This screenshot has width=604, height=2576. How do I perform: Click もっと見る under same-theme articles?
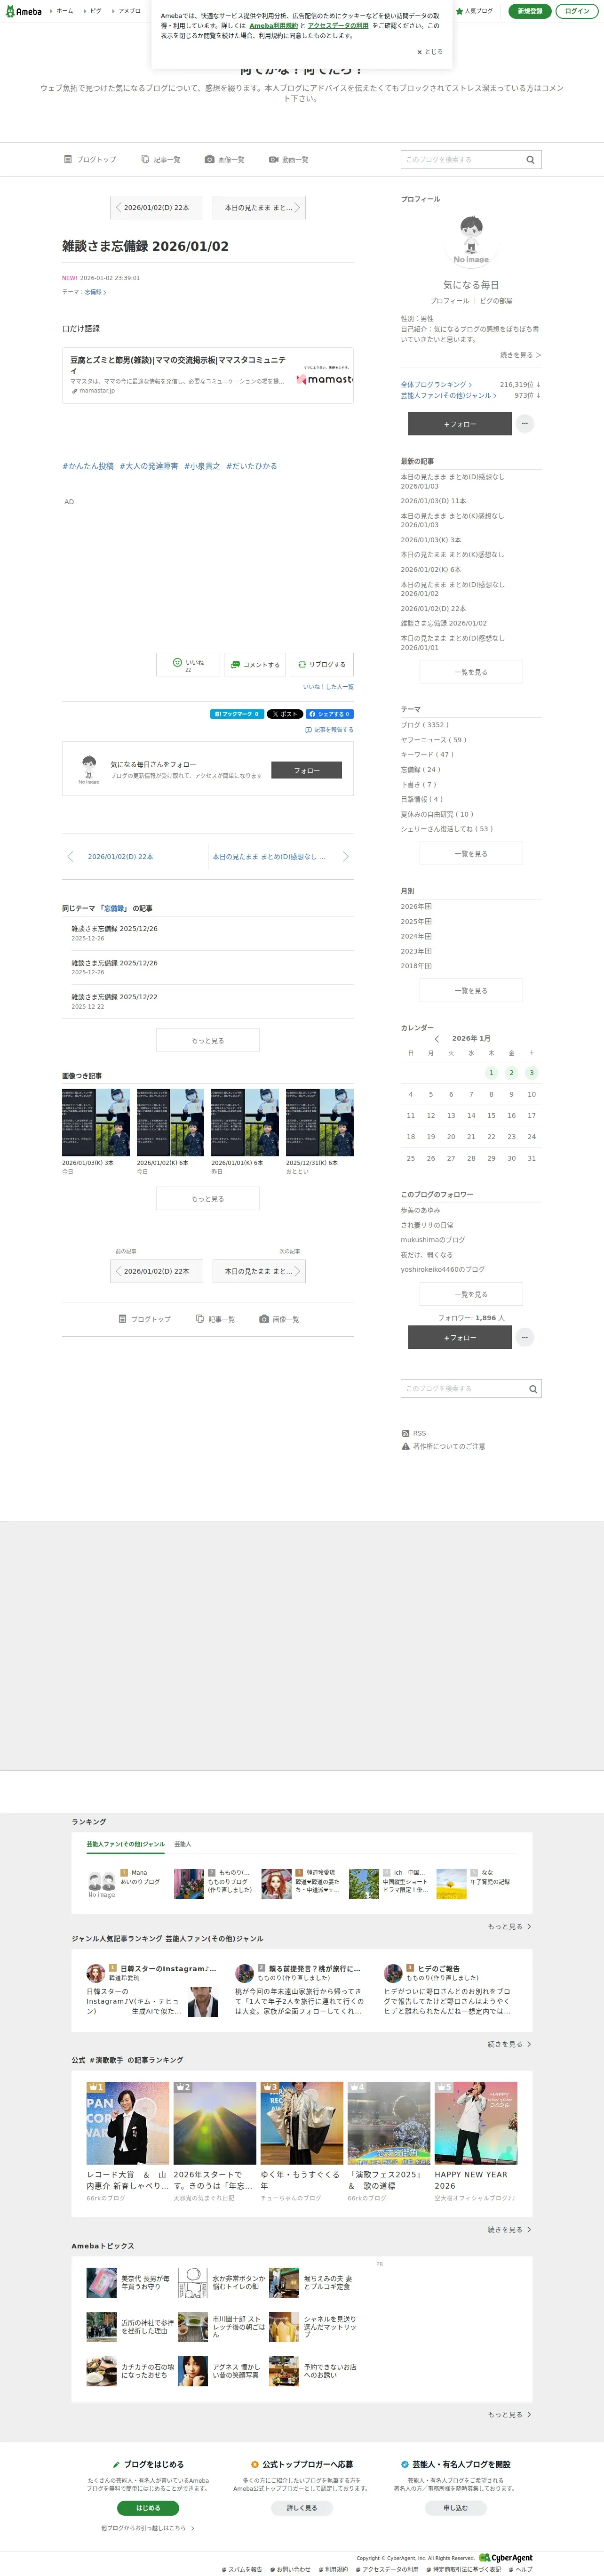point(207,1041)
